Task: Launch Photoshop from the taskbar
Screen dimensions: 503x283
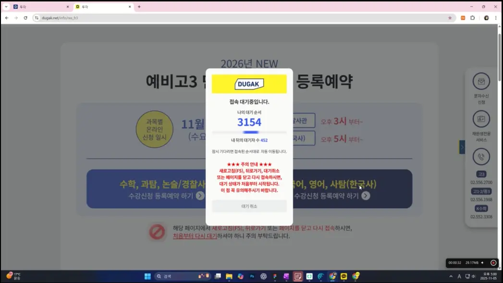Action: tap(251, 276)
